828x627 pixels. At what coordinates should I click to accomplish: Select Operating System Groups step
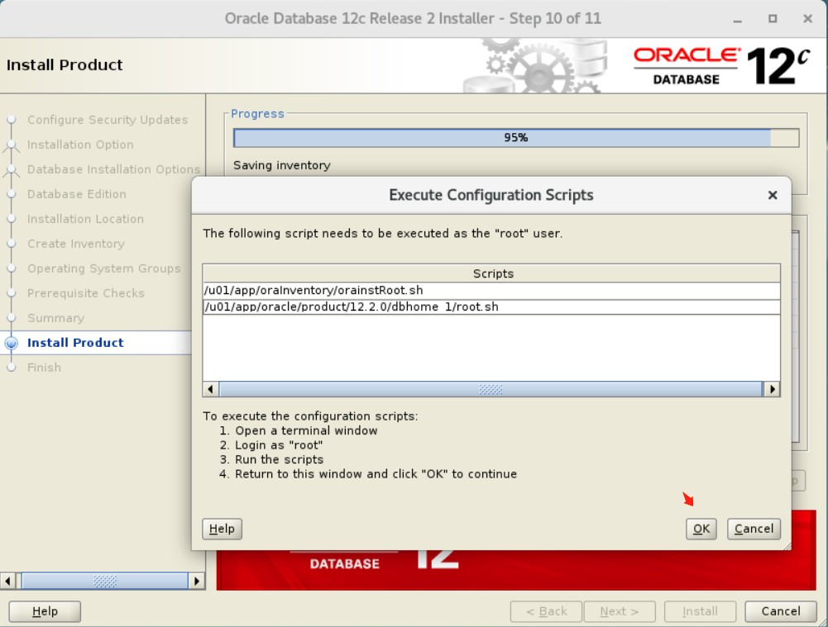[103, 268]
